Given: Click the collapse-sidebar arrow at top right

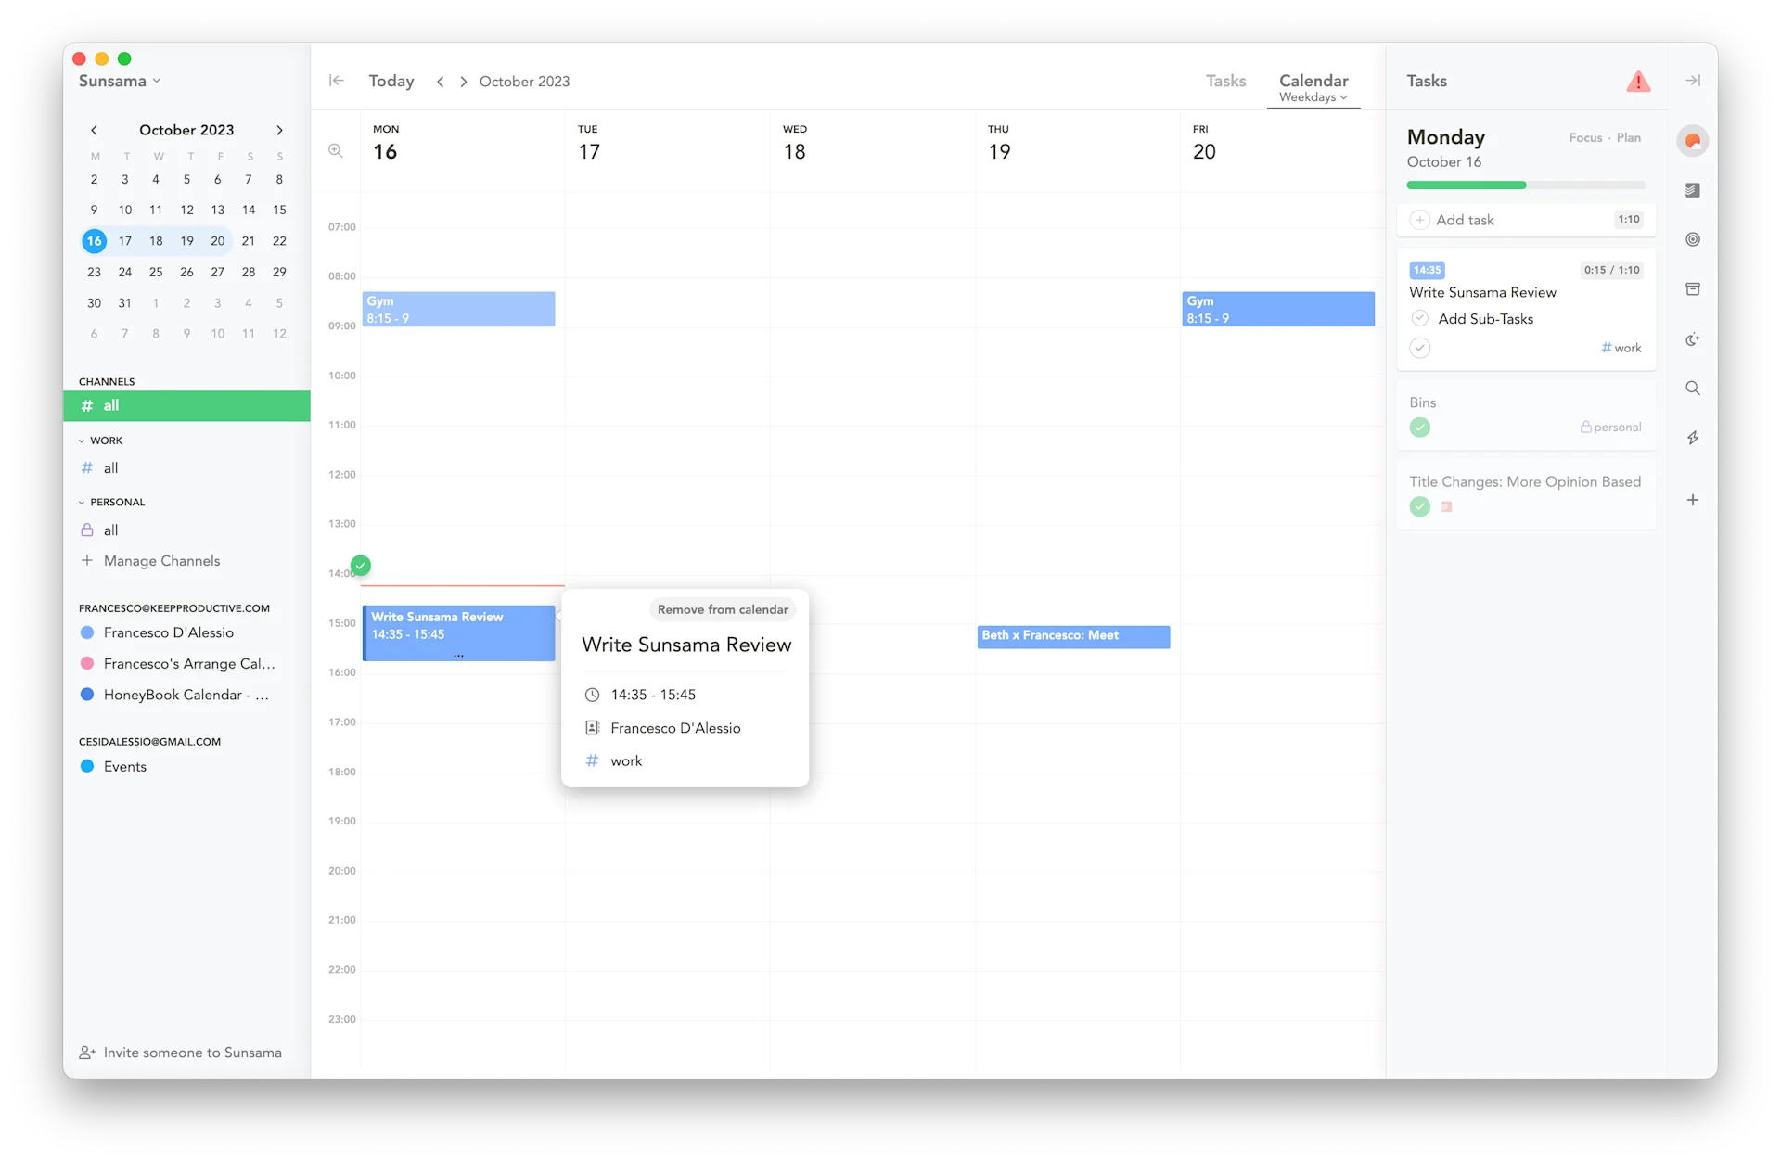Looking at the screenshot, I should pyautogui.click(x=1693, y=81).
